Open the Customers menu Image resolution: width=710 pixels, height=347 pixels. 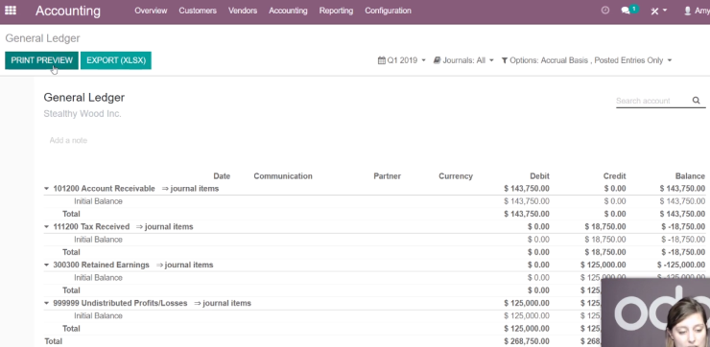(198, 11)
